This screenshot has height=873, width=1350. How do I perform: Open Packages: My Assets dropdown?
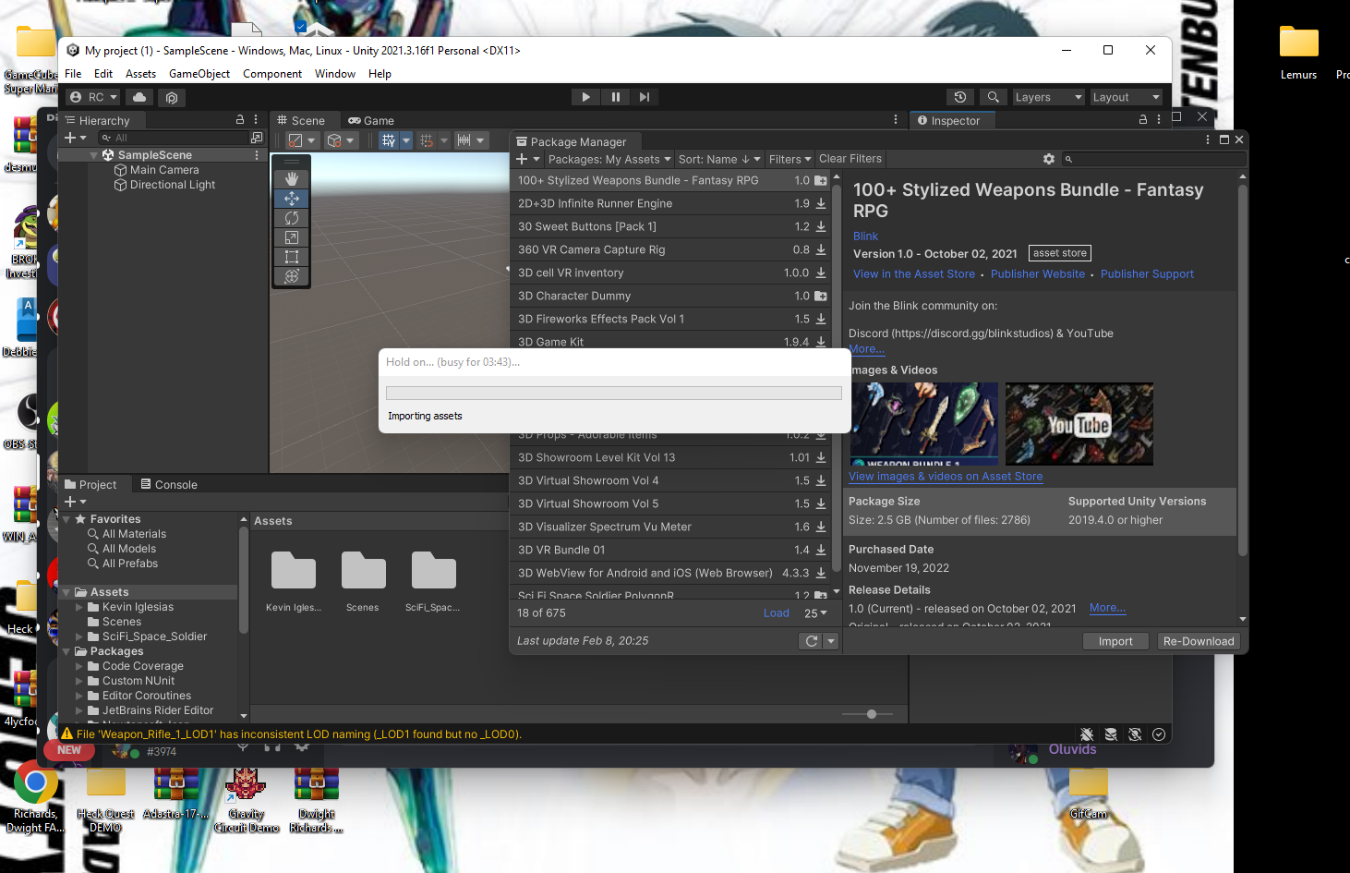pyautogui.click(x=609, y=159)
